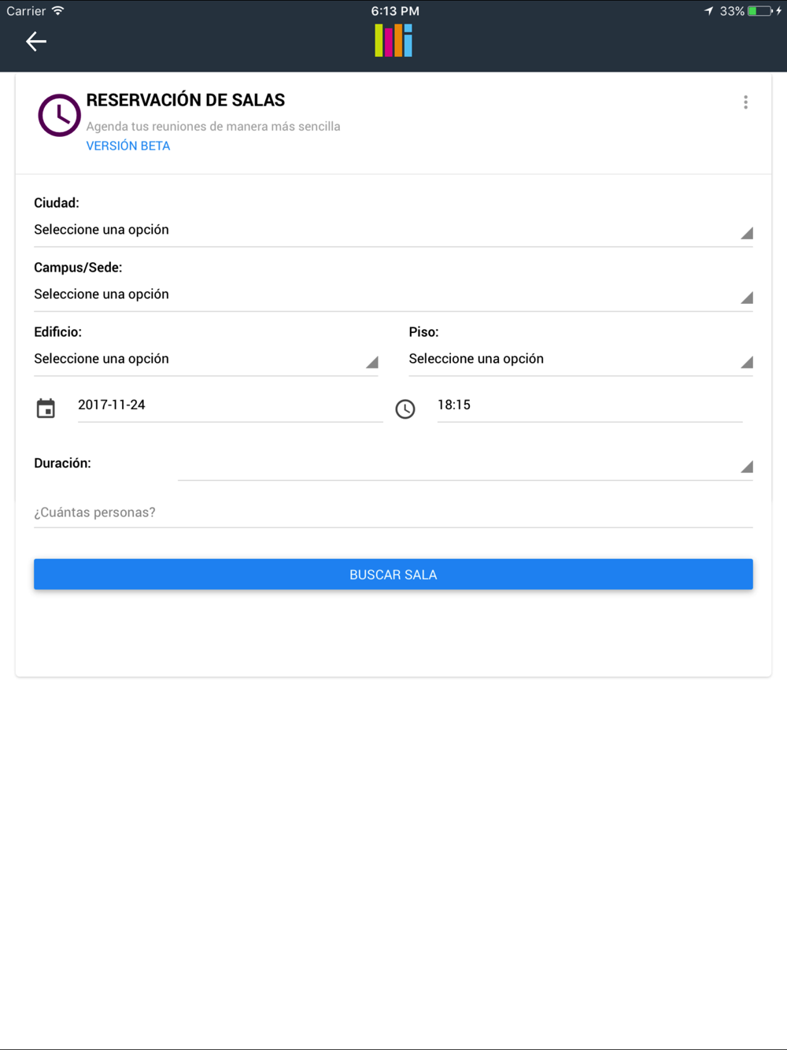This screenshot has height=1050, width=787.
Task: Expand the Duración dropdown
Action: click(x=464, y=464)
